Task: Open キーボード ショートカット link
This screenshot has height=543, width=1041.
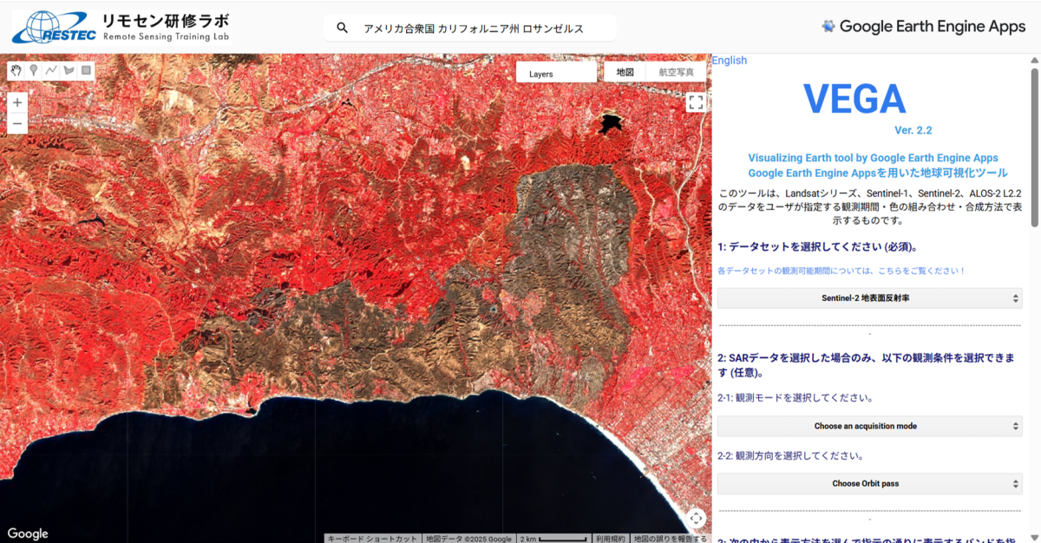Action: pos(373,539)
